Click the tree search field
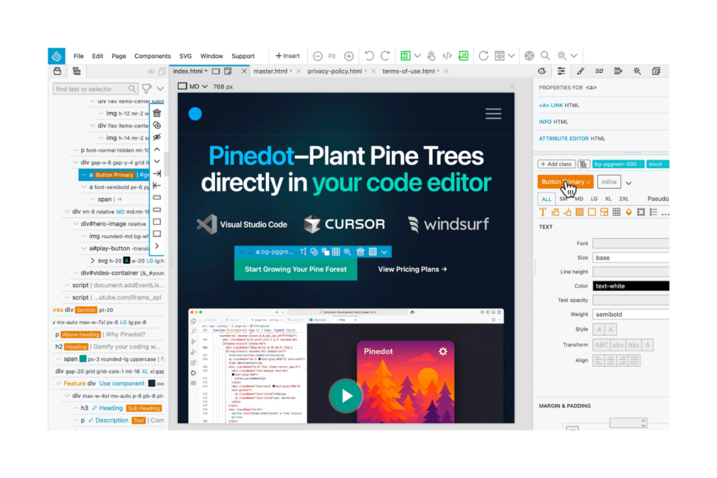The width and height of the screenshot is (717, 478). [x=95, y=89]
